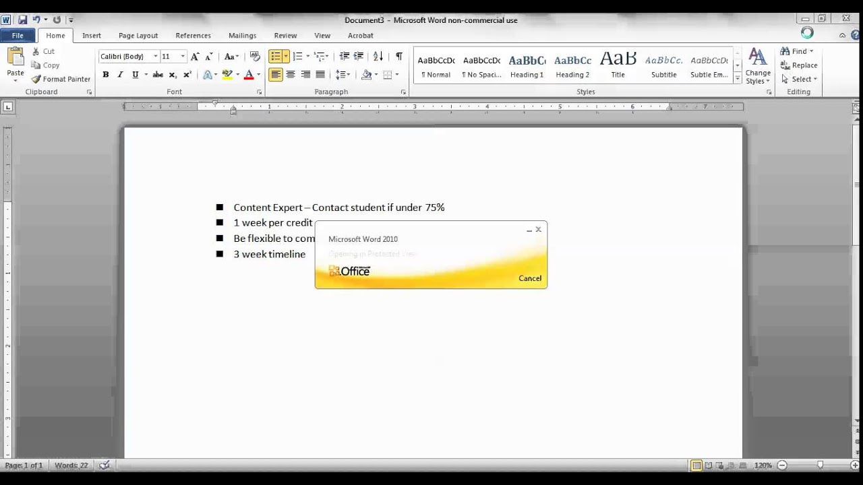Open Word Help question mark
This screenshot has height=485, width=863.
(856, 36)
